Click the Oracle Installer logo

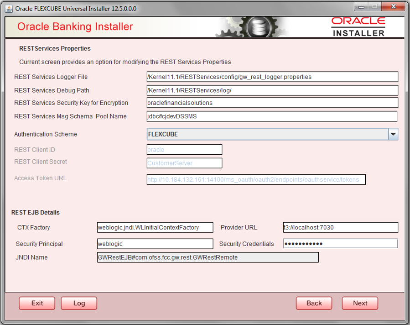tap(358, 26)
